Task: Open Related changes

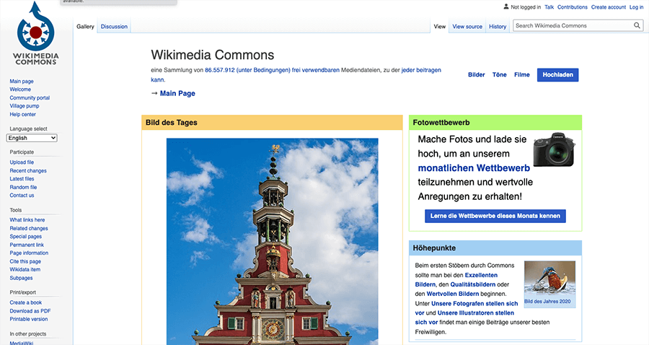Action: coord(29,228)
